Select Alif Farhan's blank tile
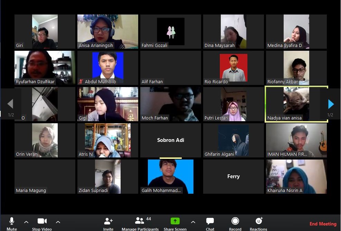Screen dimensions: 341x231 [171, 68]
